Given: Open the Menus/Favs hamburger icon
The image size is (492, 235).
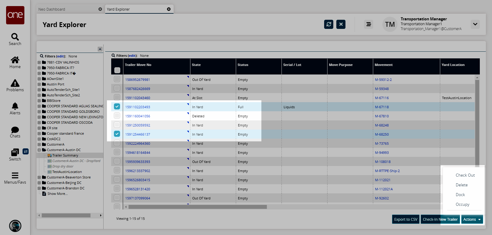Looking at the screenshot, I should [x=15, y=175].
